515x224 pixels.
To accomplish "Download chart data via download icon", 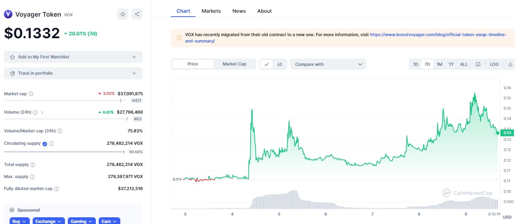I will (510, 64).
